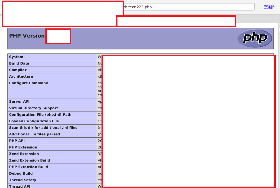
Task: Select the 'Debug Build' row label
Action: (x=21, y=173)
